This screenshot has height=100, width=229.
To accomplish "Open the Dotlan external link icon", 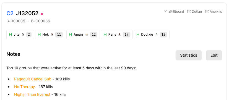I will coord(189,12).
